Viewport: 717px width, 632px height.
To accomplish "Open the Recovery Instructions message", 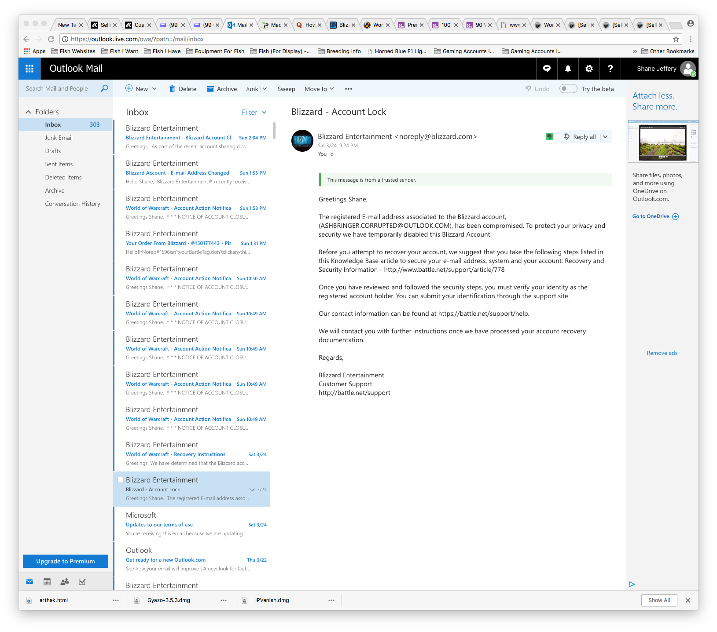I will 192,454.
